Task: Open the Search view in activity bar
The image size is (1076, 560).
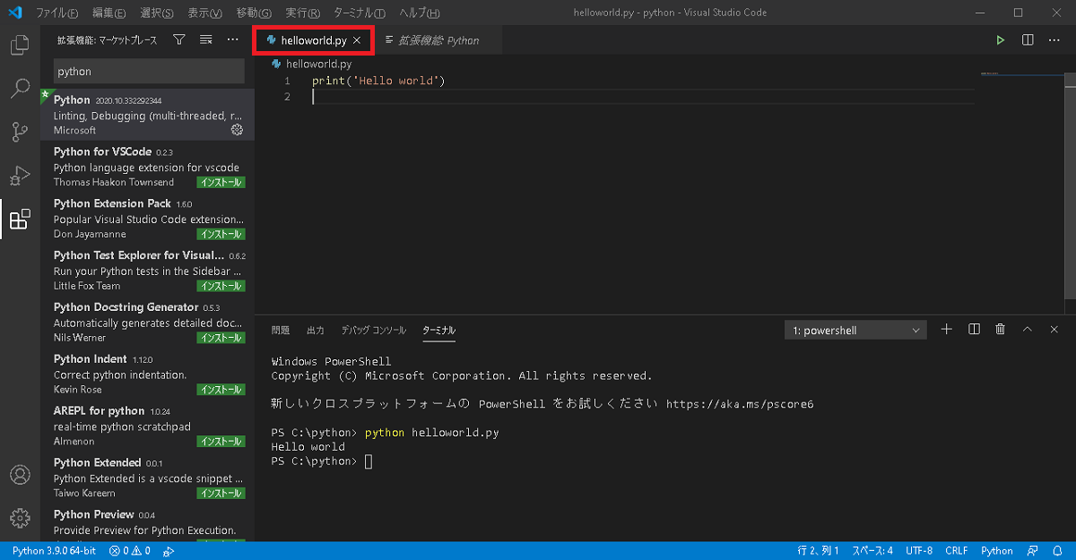Action: [x=20, y=88]
